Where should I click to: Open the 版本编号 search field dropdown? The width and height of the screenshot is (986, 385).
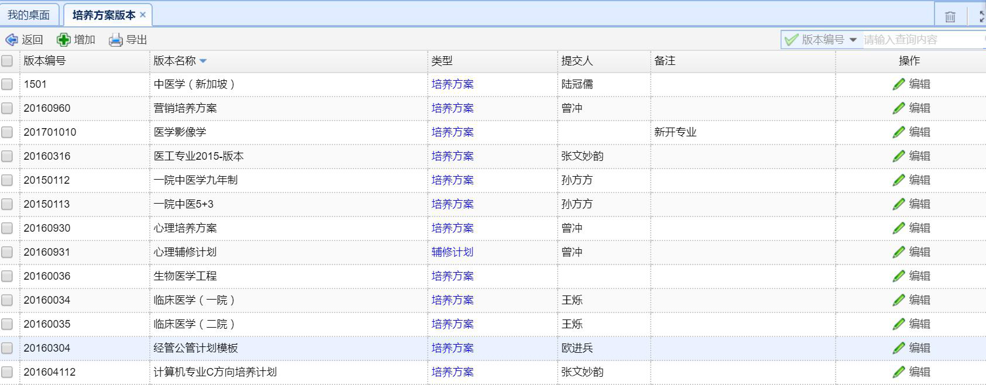pyautogui.click(x=853, y=40)
